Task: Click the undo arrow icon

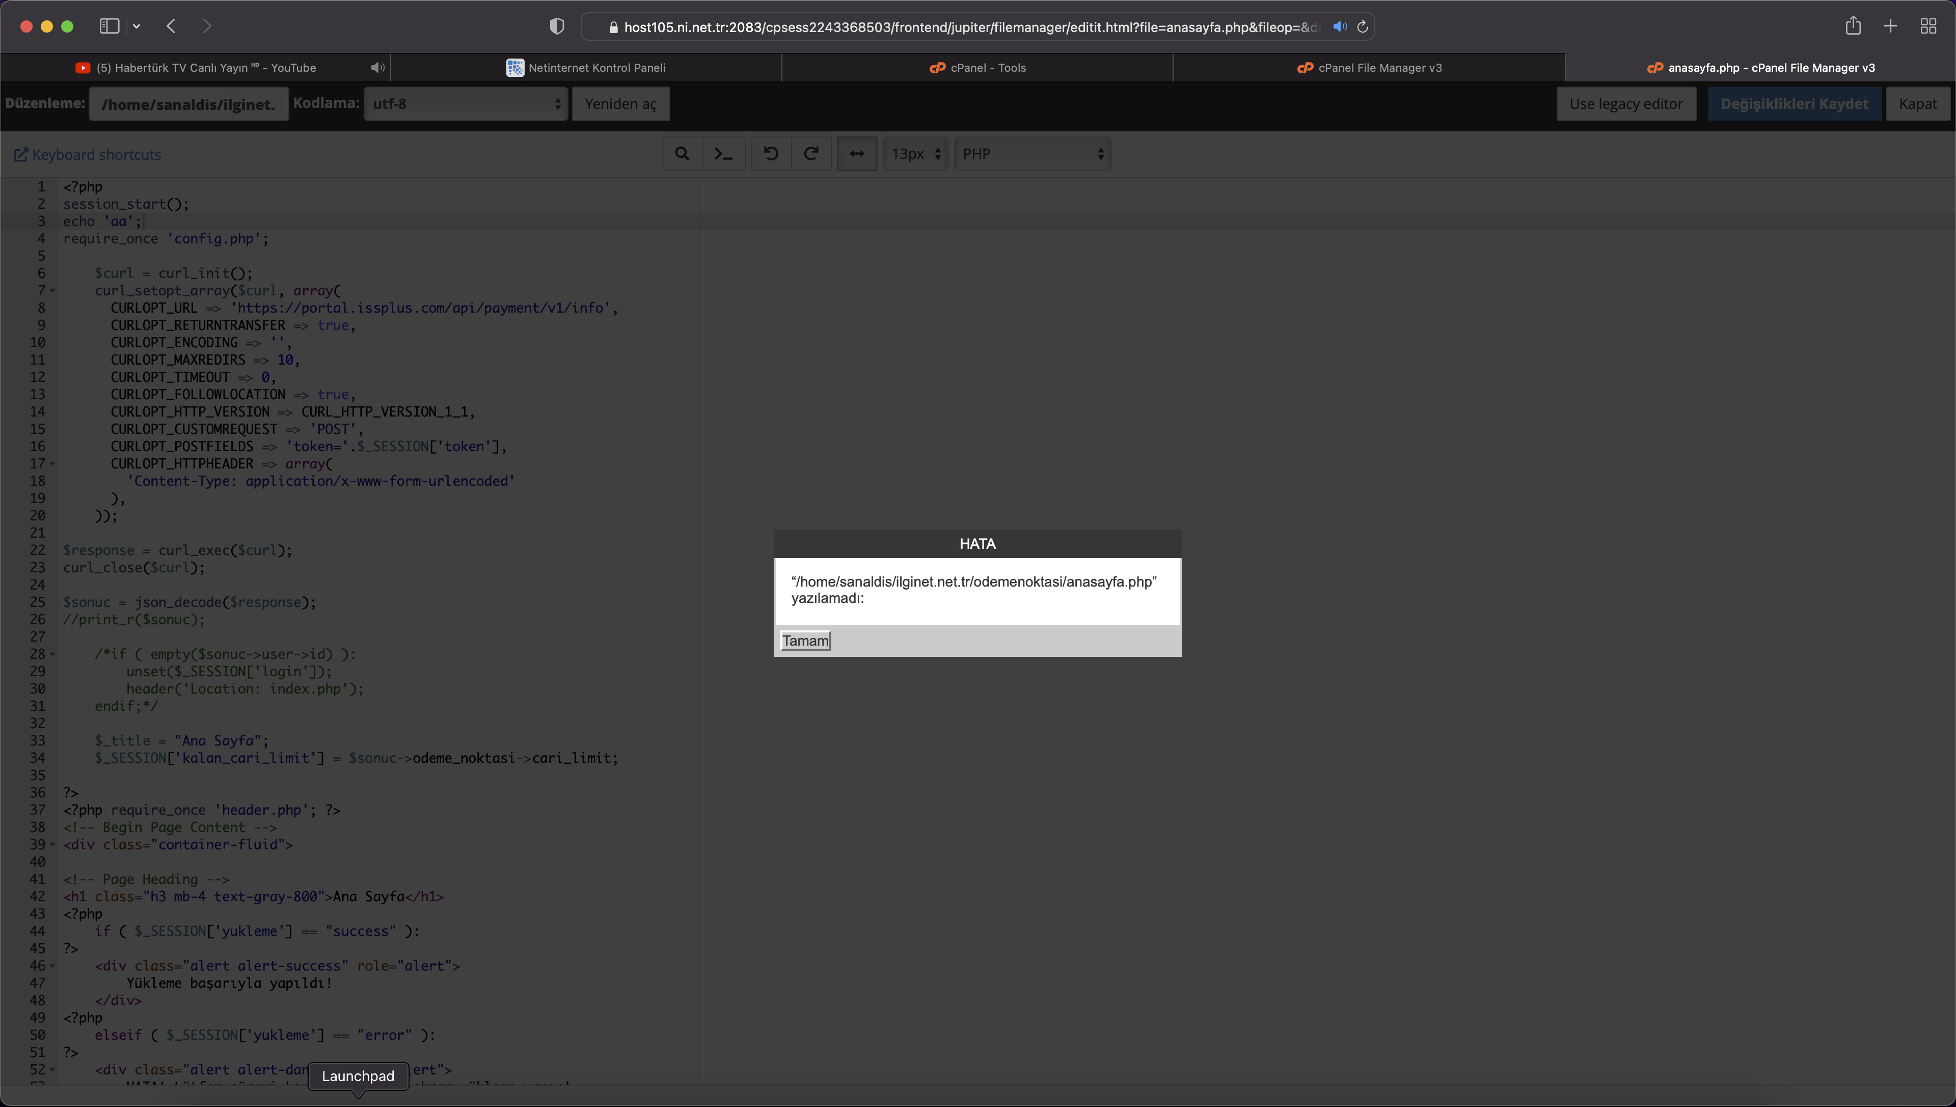Action: 771,154
